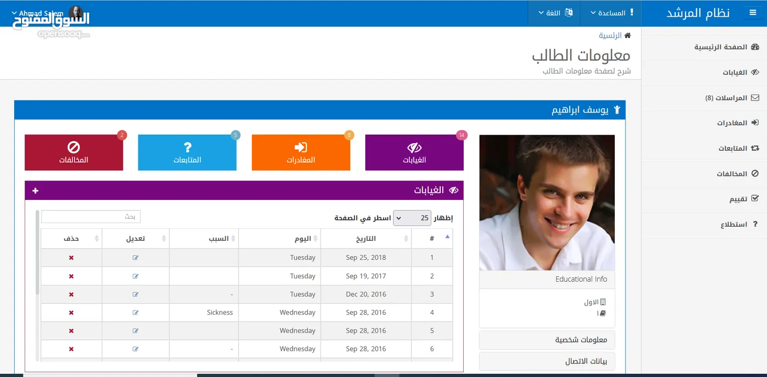
Task: Delete the Dec 20, 2016 row
Action: click(x=71, y=294)
